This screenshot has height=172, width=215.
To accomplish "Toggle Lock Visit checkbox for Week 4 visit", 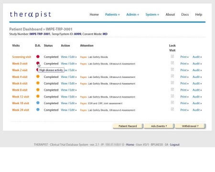I will (172, 76).
